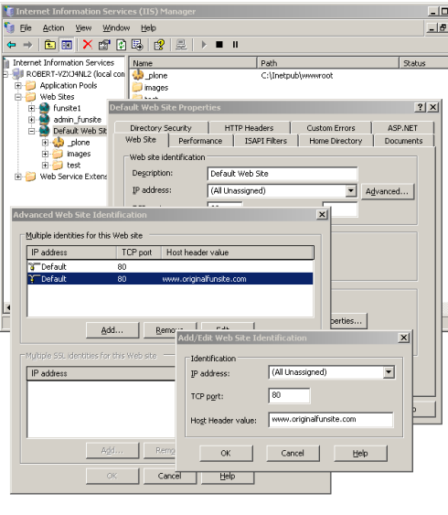
Task: Select the first Default port 80 row
Action: tap(170, 267)
